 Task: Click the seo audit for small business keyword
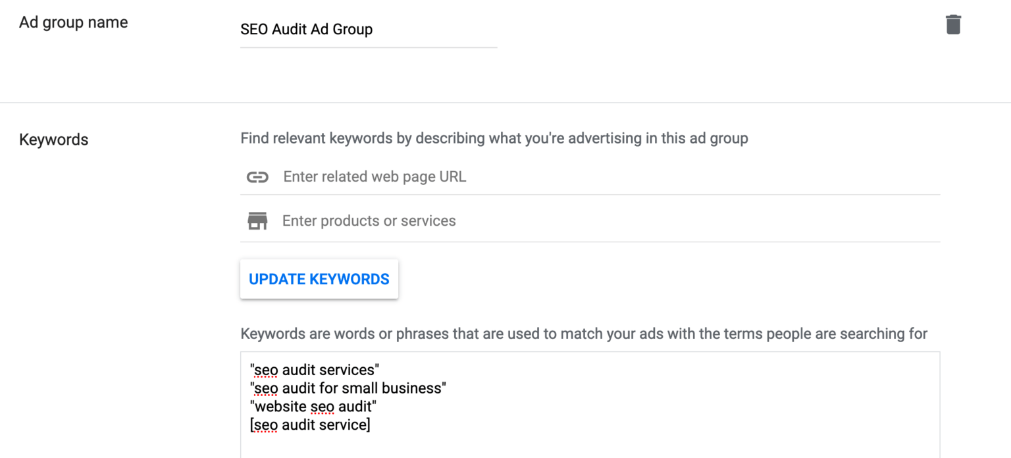[x=349, y=388]
